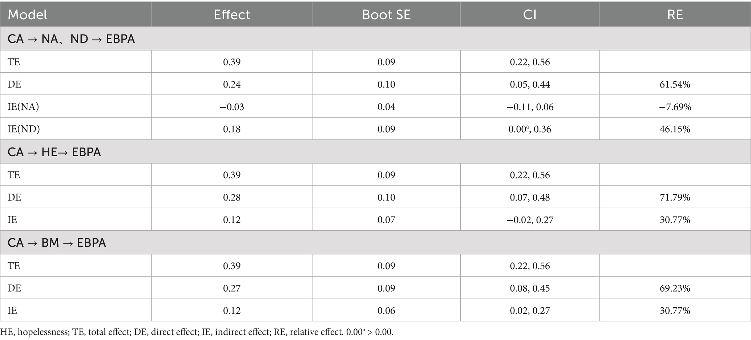Image resolution: width=751 pixels, height=340 pixels.
Task: Click the Effect column header
Action: (232, 15)
